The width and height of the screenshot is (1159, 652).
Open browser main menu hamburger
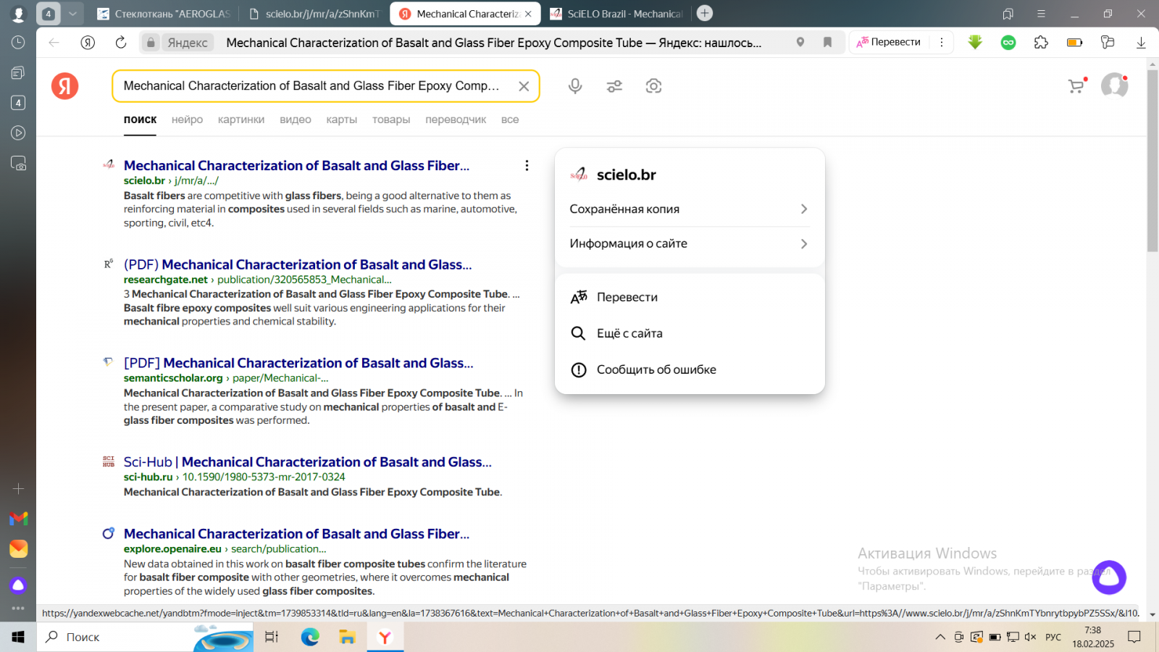tap(1041, 14)
